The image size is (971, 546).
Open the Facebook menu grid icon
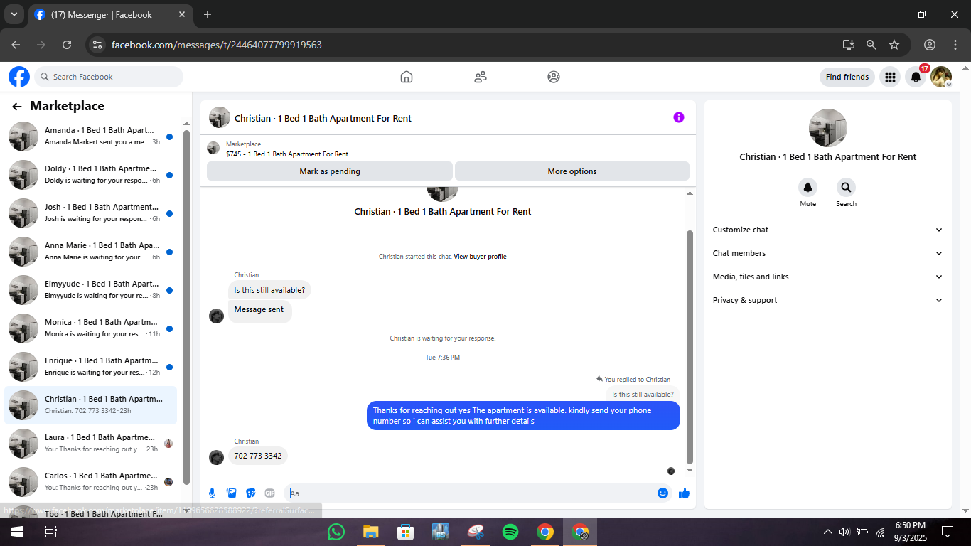[890, 77]
